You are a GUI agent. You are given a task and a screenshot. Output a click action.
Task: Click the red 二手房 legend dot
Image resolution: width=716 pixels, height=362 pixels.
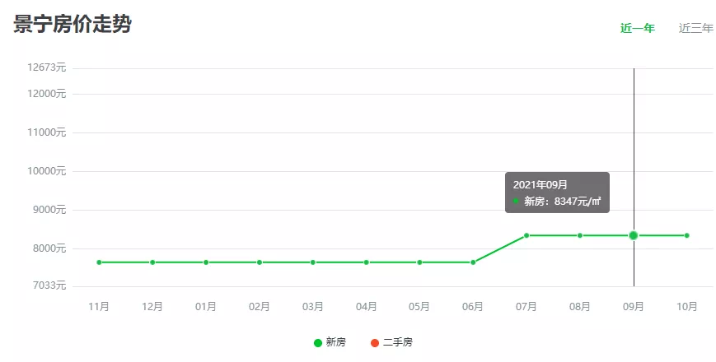tap(375, 342)
